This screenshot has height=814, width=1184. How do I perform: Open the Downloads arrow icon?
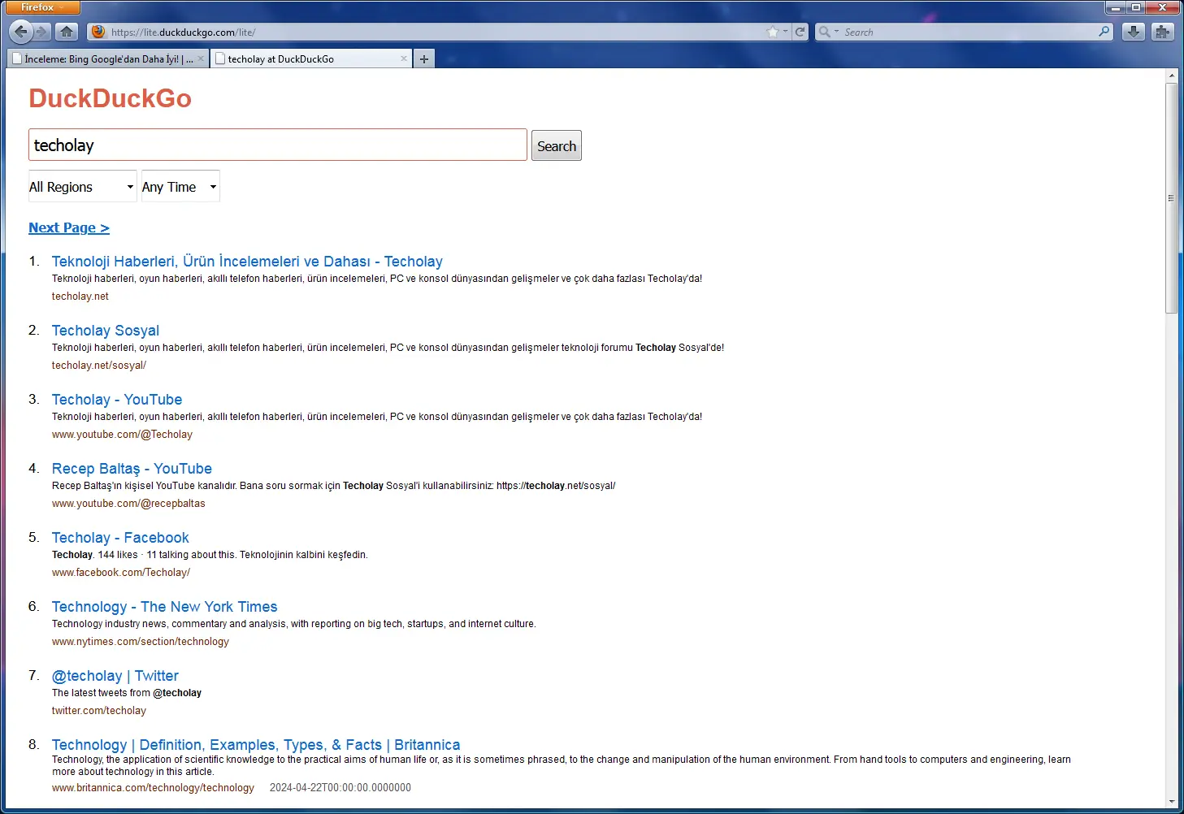click(x=1134, y=32)
